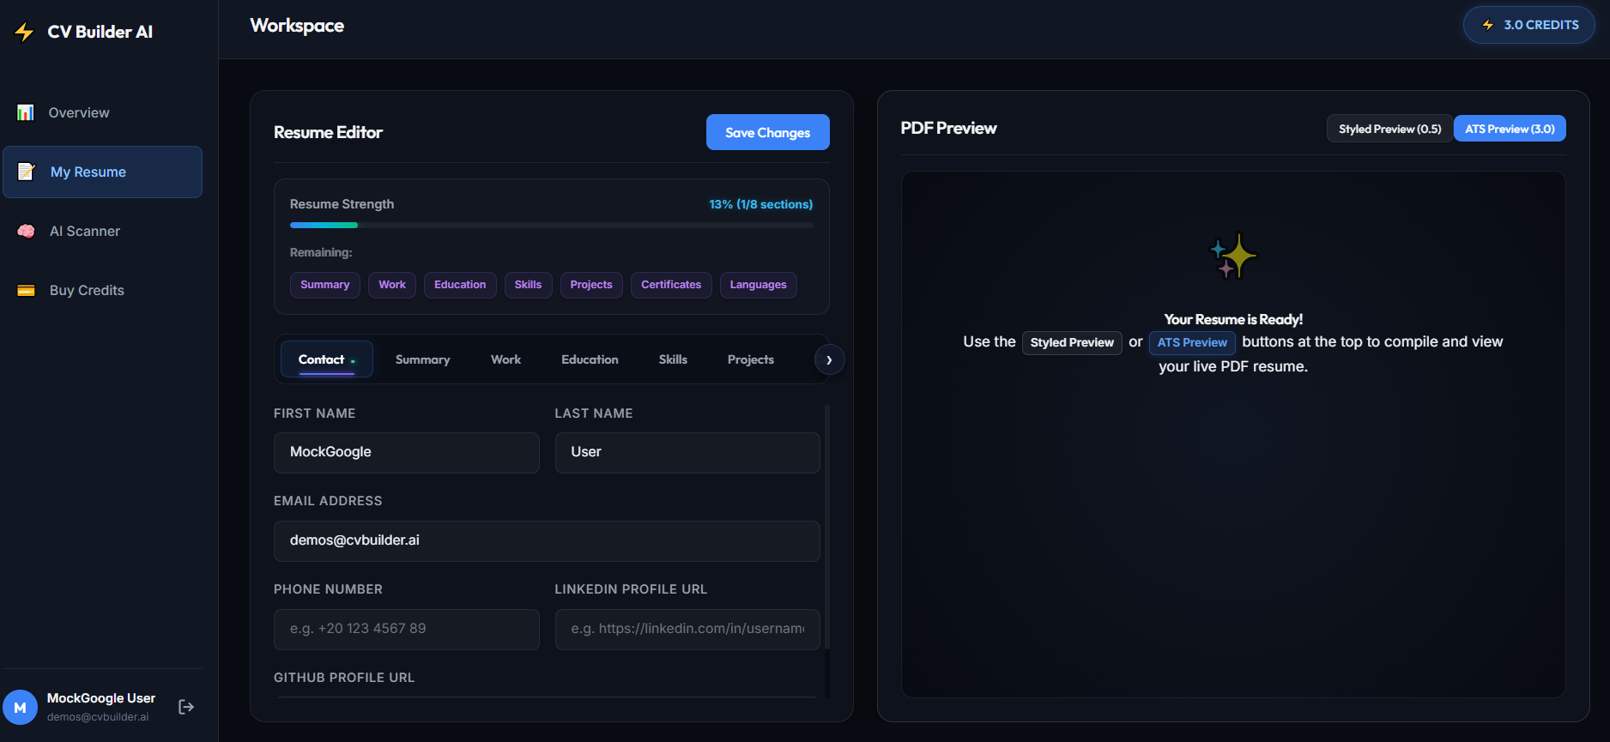Click the AI Scanner brain icon

click(x=27, y=231)
